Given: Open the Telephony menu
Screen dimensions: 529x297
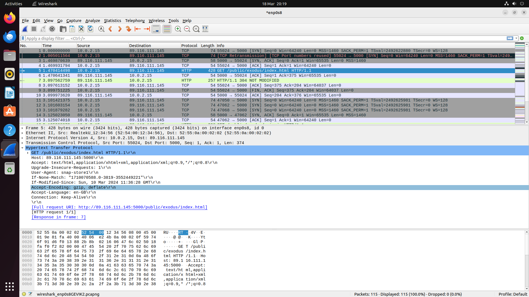Looking at the screenshot, I should (x=135, y=21).
